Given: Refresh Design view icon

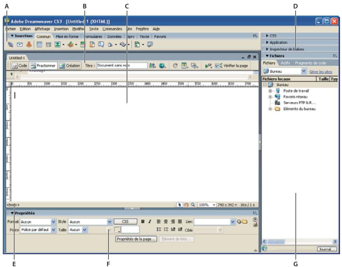Looking at the screenshot, I should click(x=175, y=65).
